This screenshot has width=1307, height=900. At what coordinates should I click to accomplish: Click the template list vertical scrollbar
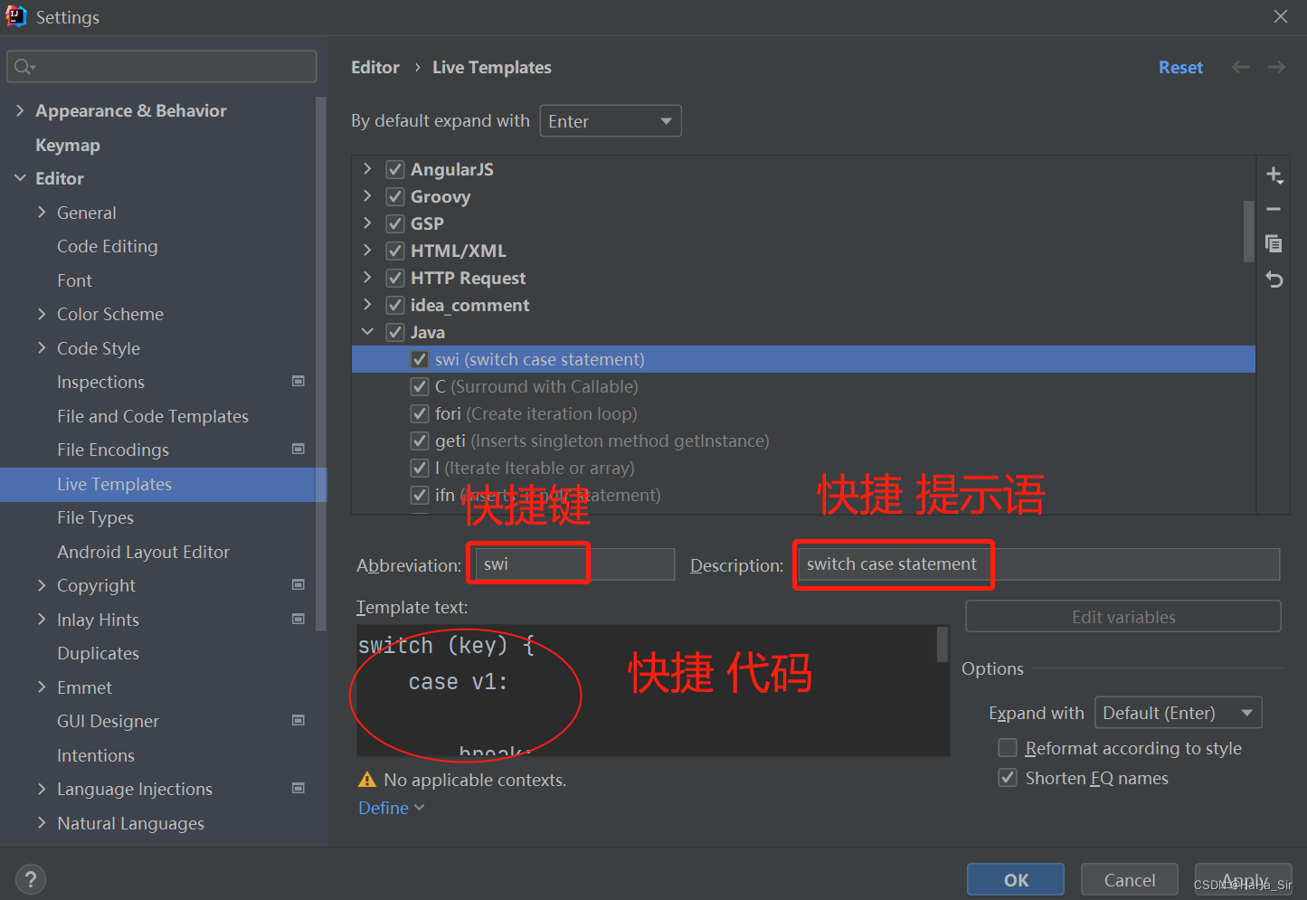1249,231
